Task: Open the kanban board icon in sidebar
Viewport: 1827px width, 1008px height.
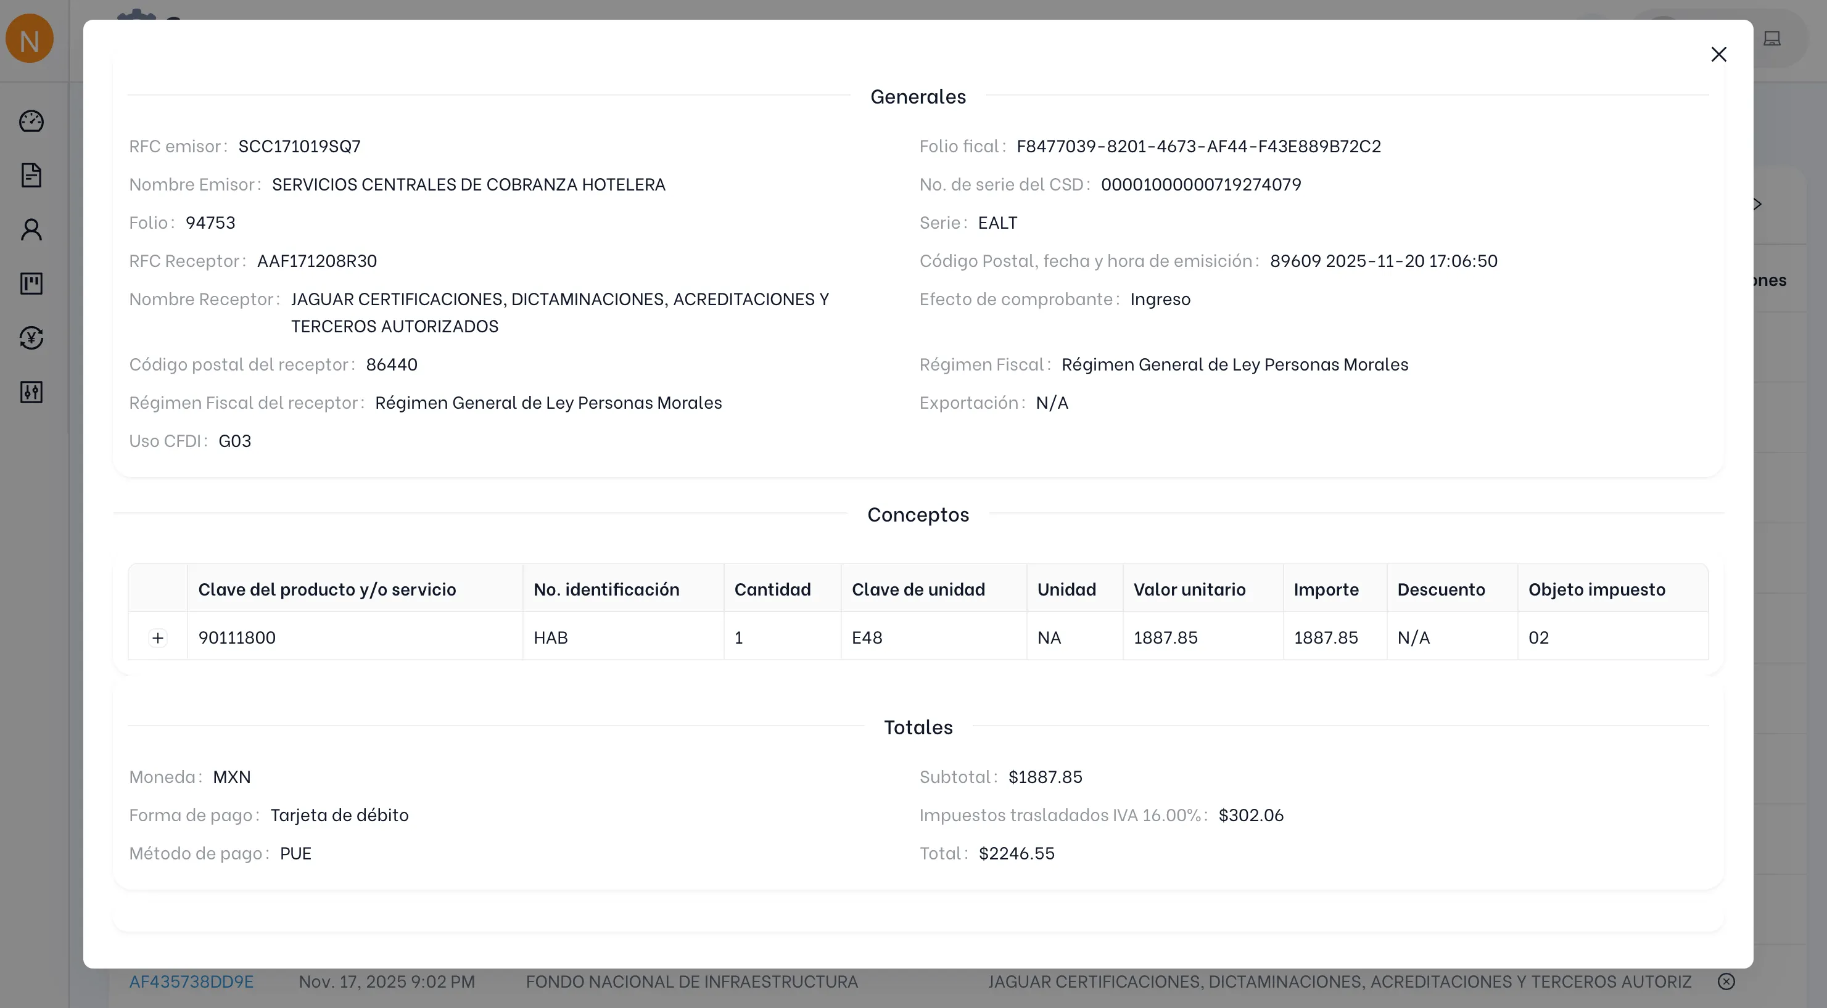Action: [31, 284]
